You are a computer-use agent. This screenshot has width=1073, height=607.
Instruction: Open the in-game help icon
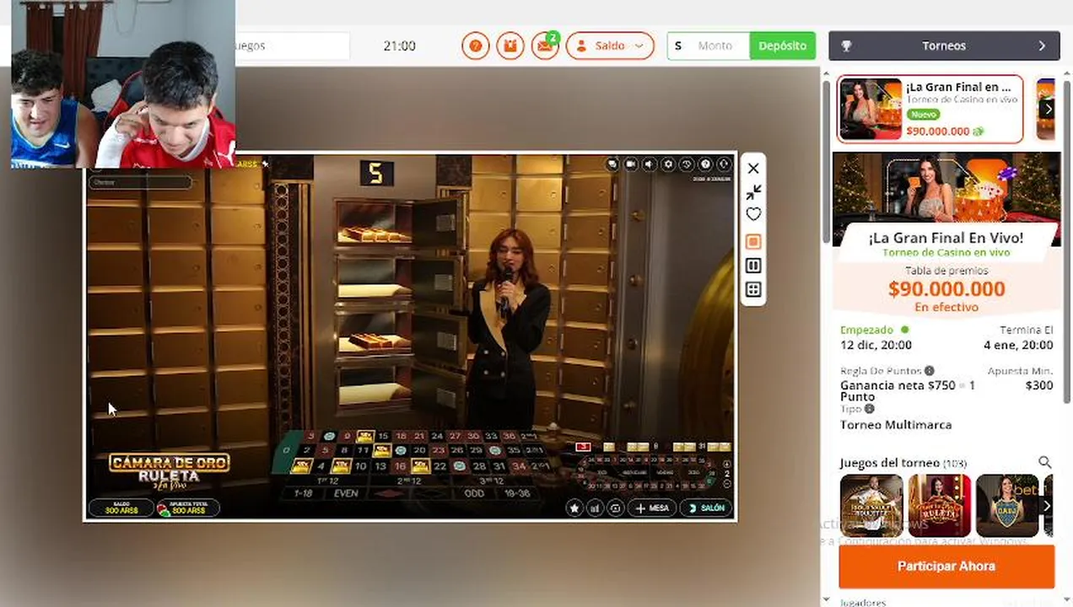click(705, 164)
